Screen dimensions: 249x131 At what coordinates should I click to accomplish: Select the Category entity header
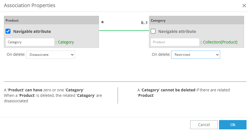click(x=197, y=21)
